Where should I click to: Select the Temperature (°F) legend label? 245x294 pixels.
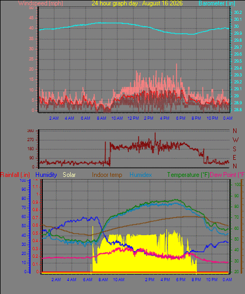click(188, 175)
